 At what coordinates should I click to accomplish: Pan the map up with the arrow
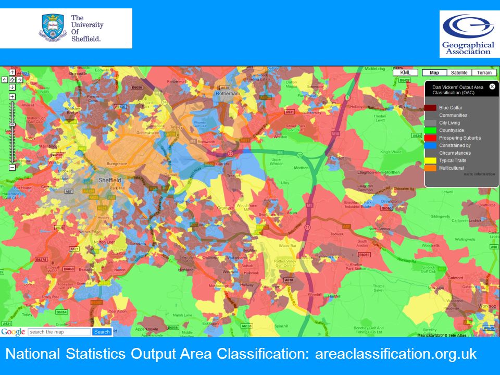click(x=12, y=72)
